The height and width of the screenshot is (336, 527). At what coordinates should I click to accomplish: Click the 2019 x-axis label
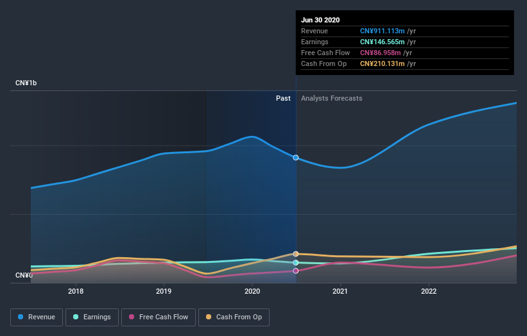pyautogui.click(x=164, y=291)
